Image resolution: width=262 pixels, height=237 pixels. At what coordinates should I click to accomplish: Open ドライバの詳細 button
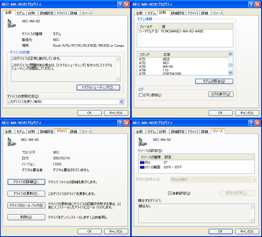pos(26,182)
